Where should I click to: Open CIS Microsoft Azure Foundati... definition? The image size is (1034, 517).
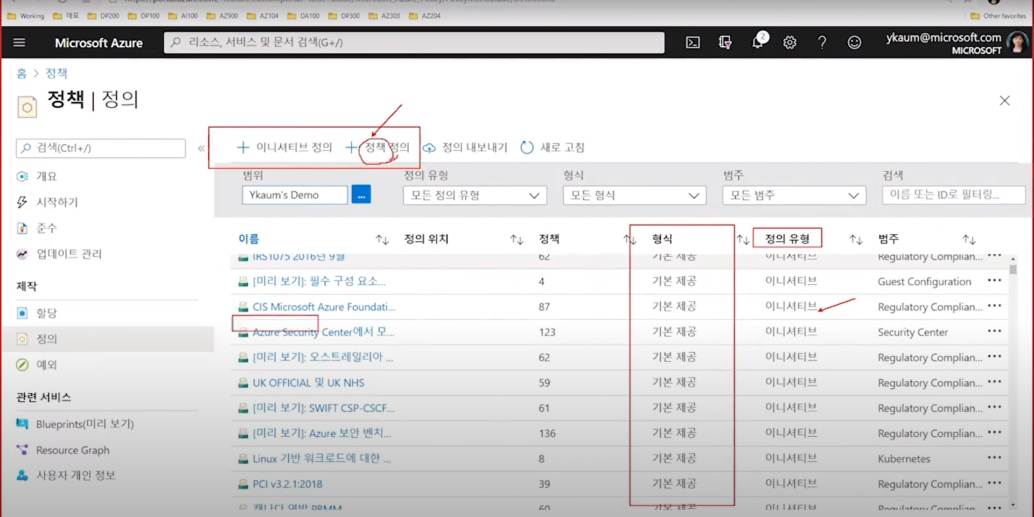324,307
